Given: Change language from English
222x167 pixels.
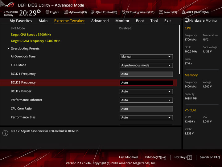Looking at the screenshot, I should [54, 12].
